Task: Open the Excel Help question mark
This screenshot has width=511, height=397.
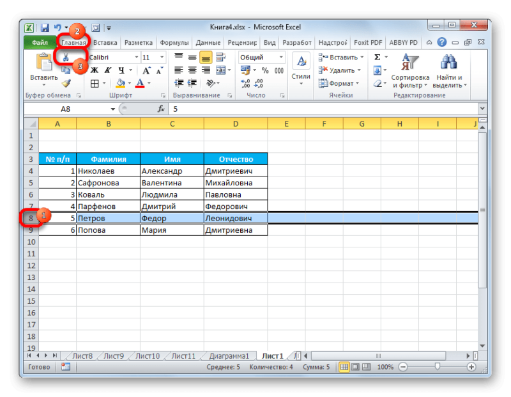Action: click(x=441, y=42)
